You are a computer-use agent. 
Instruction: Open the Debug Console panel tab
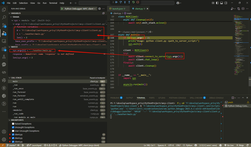(216, 98)
